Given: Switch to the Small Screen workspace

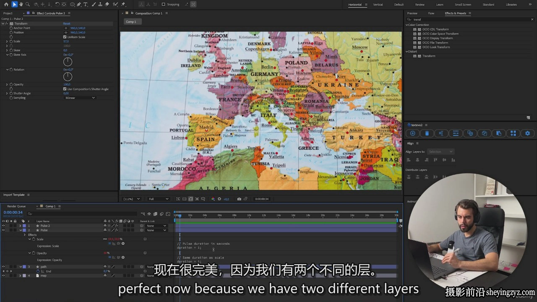Looking at the screenshot, I should pos(463,5).
